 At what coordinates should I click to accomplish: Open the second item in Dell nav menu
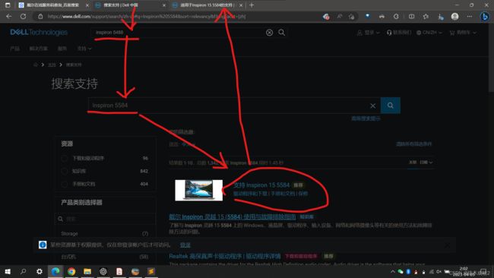(x=38, y=49)
